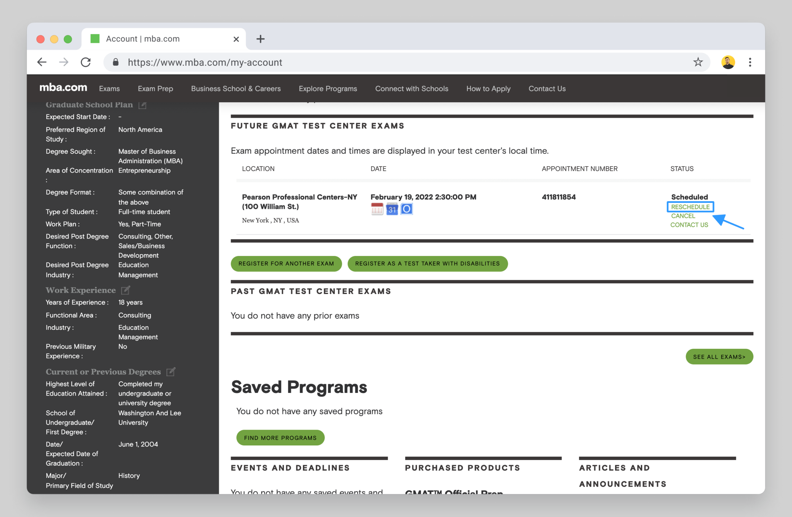Edit Current or Previous Degrees icon
The width and height of the screenshot is (792, 517).
[171, 372]
